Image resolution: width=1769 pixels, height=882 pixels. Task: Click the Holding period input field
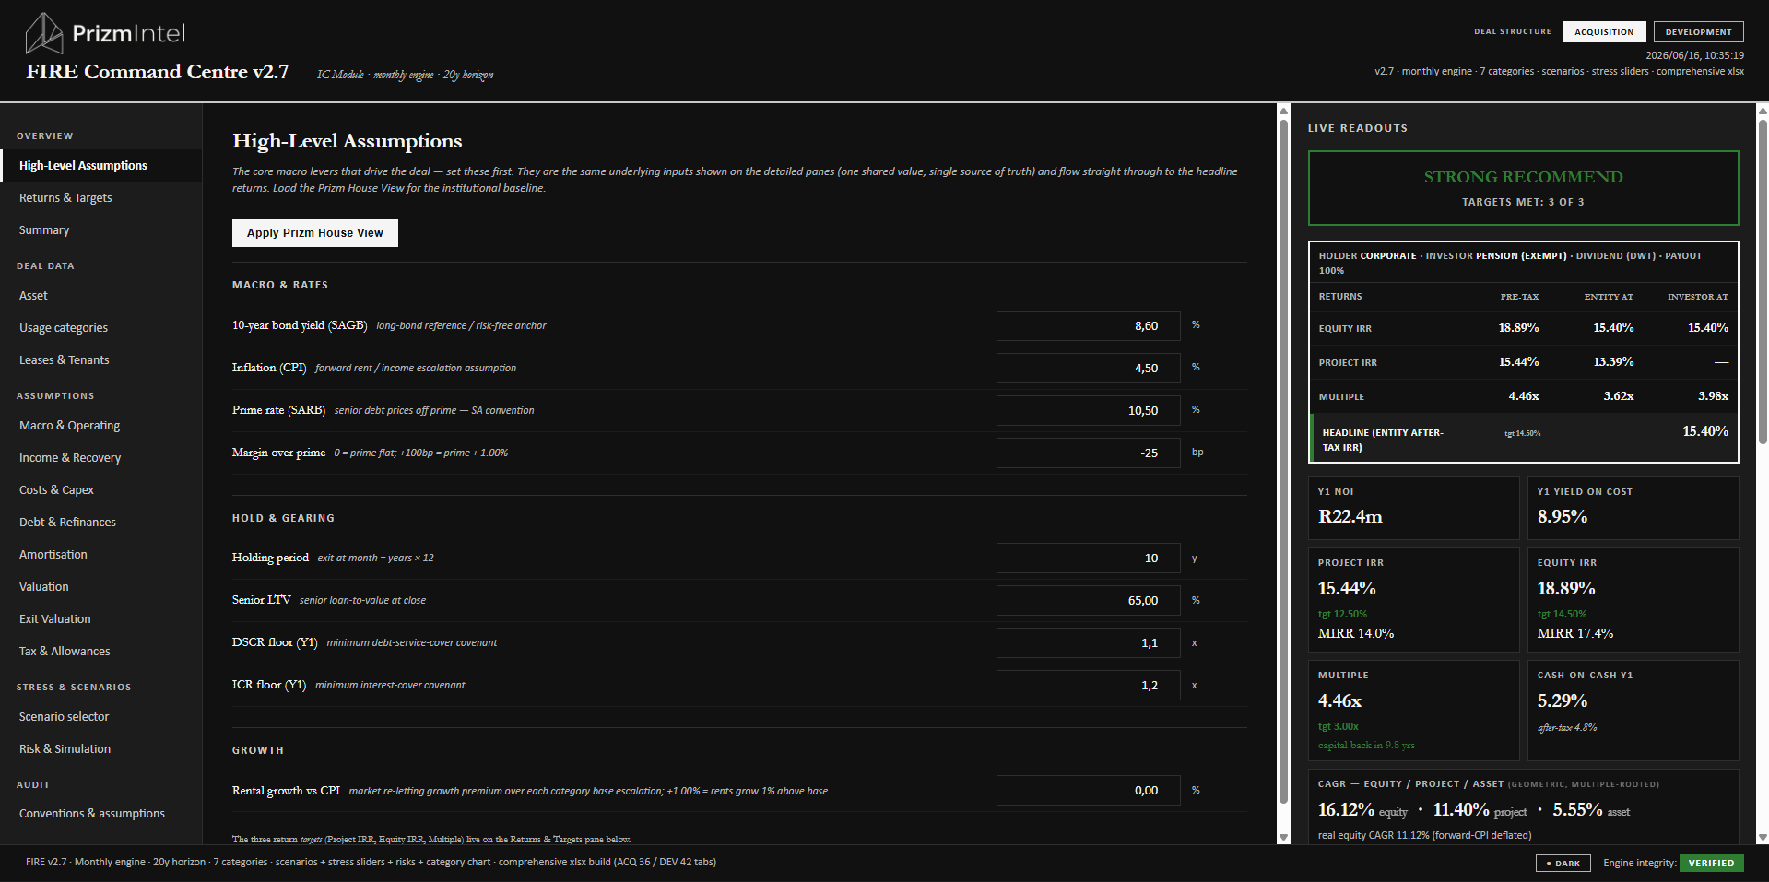(x=1088, y=559)
